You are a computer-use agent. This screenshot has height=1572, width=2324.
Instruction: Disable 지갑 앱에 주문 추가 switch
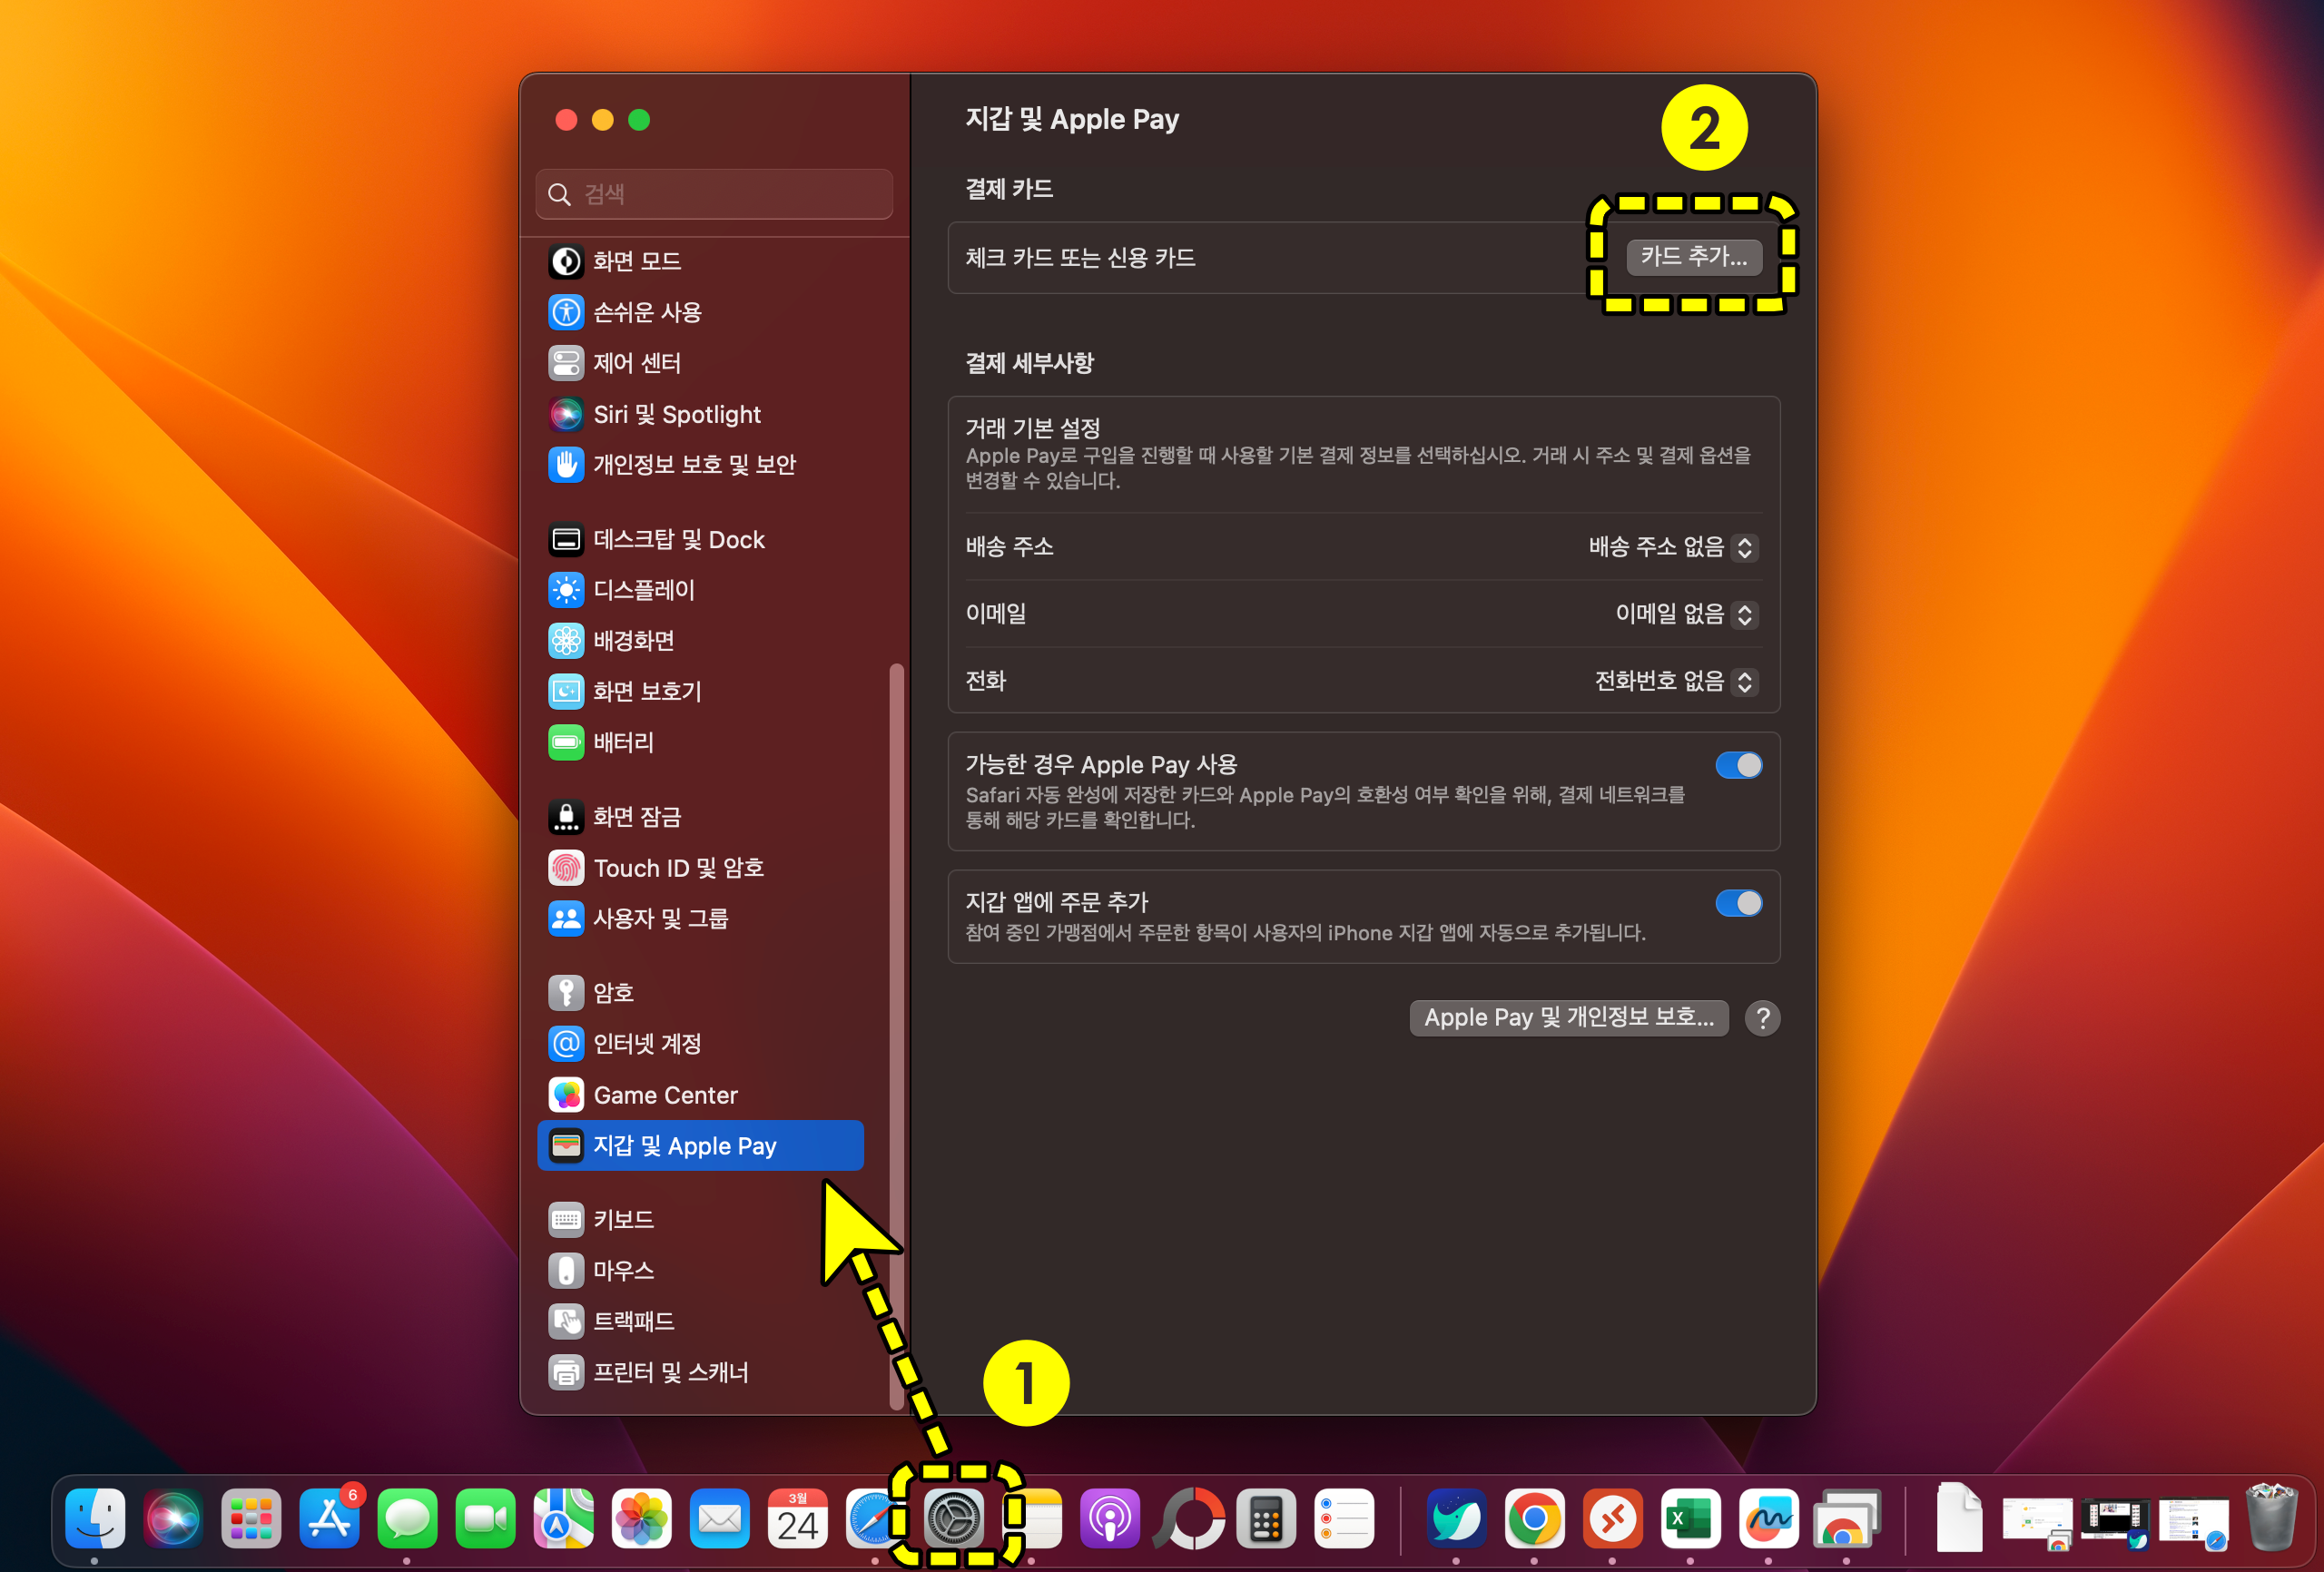coord(1738,903)
